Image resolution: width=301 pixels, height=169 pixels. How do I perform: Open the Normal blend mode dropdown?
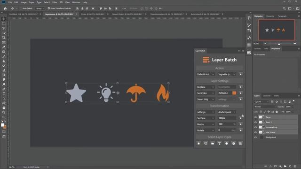(265, 107)
